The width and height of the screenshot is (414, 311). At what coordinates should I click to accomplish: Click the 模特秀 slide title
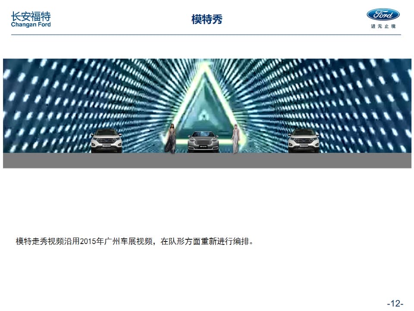coord(207,19)
